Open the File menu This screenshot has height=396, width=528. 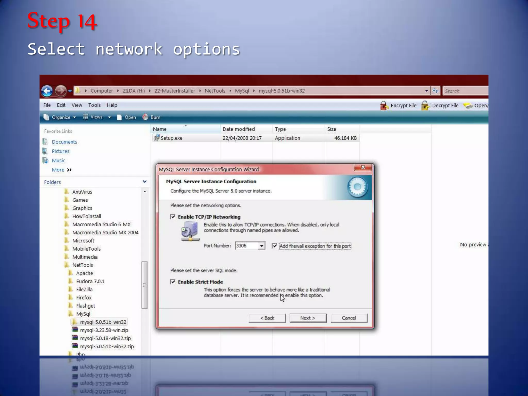click(x=47, y=105)
